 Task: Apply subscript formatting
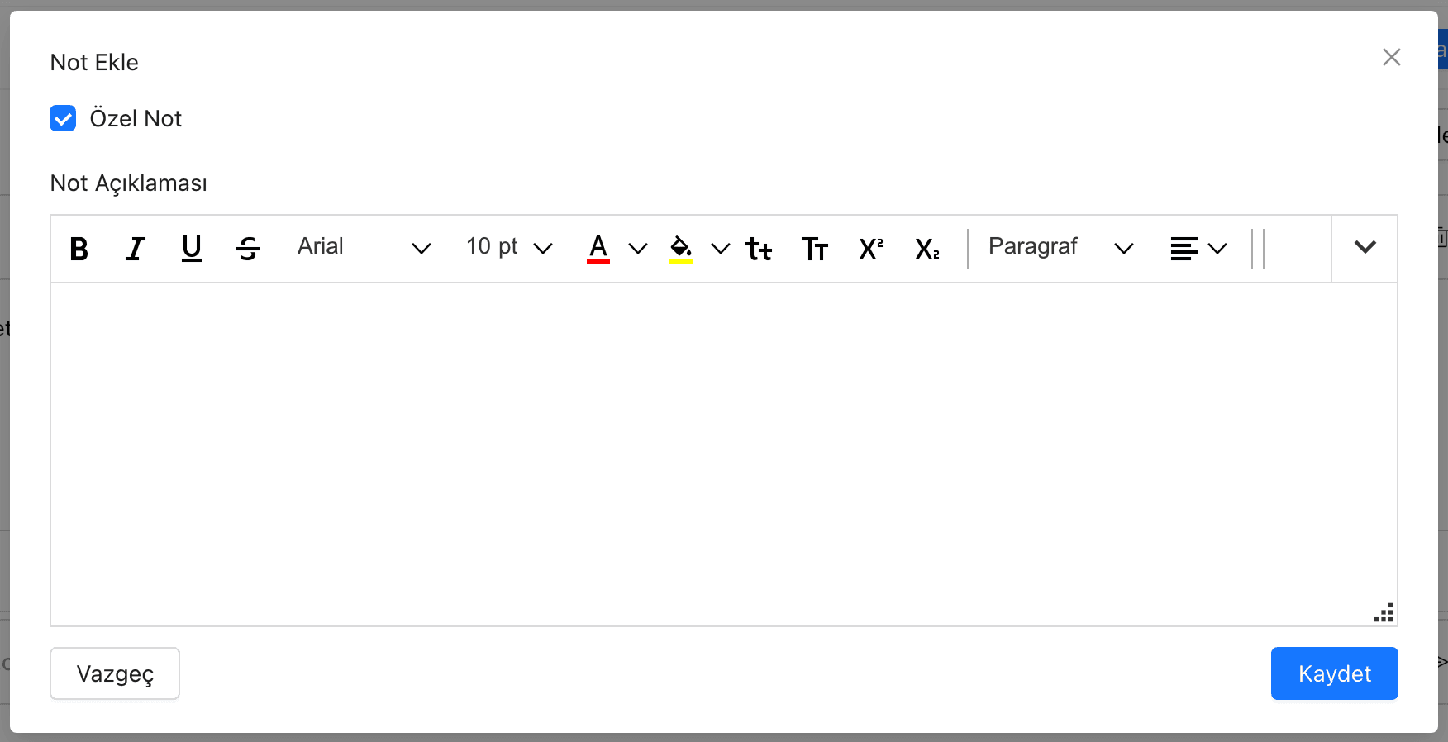click(927, 248)
